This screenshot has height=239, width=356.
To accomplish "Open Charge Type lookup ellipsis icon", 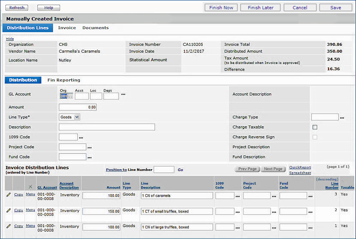I will 342,117.
